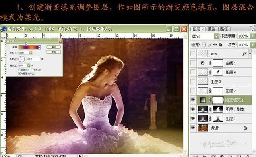Viewport: 256px width, 157px height.
Task: Select the 渐变填充 1 mask thumbnail
Action: tap(218, 100)
